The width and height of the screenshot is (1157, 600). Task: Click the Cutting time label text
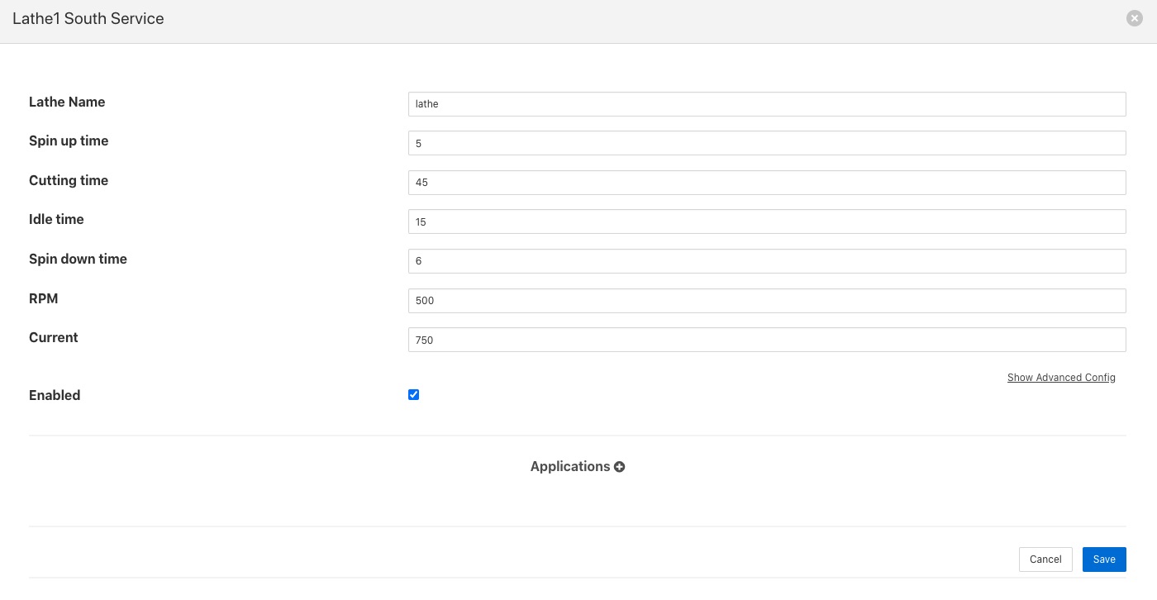point(69,180)
